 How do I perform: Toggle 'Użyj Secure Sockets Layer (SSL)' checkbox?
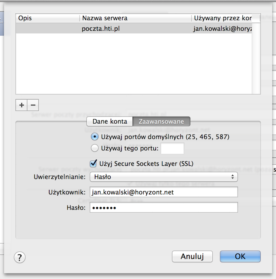(x=93, y=163)
